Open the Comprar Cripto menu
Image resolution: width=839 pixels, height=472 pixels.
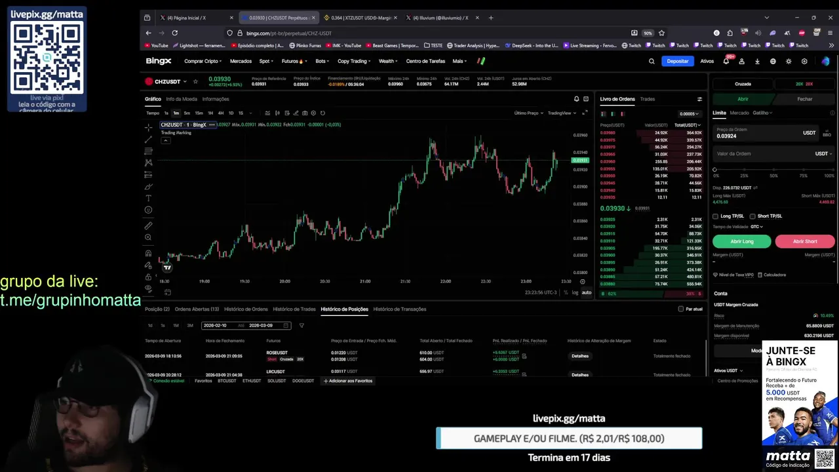[203, 61]
